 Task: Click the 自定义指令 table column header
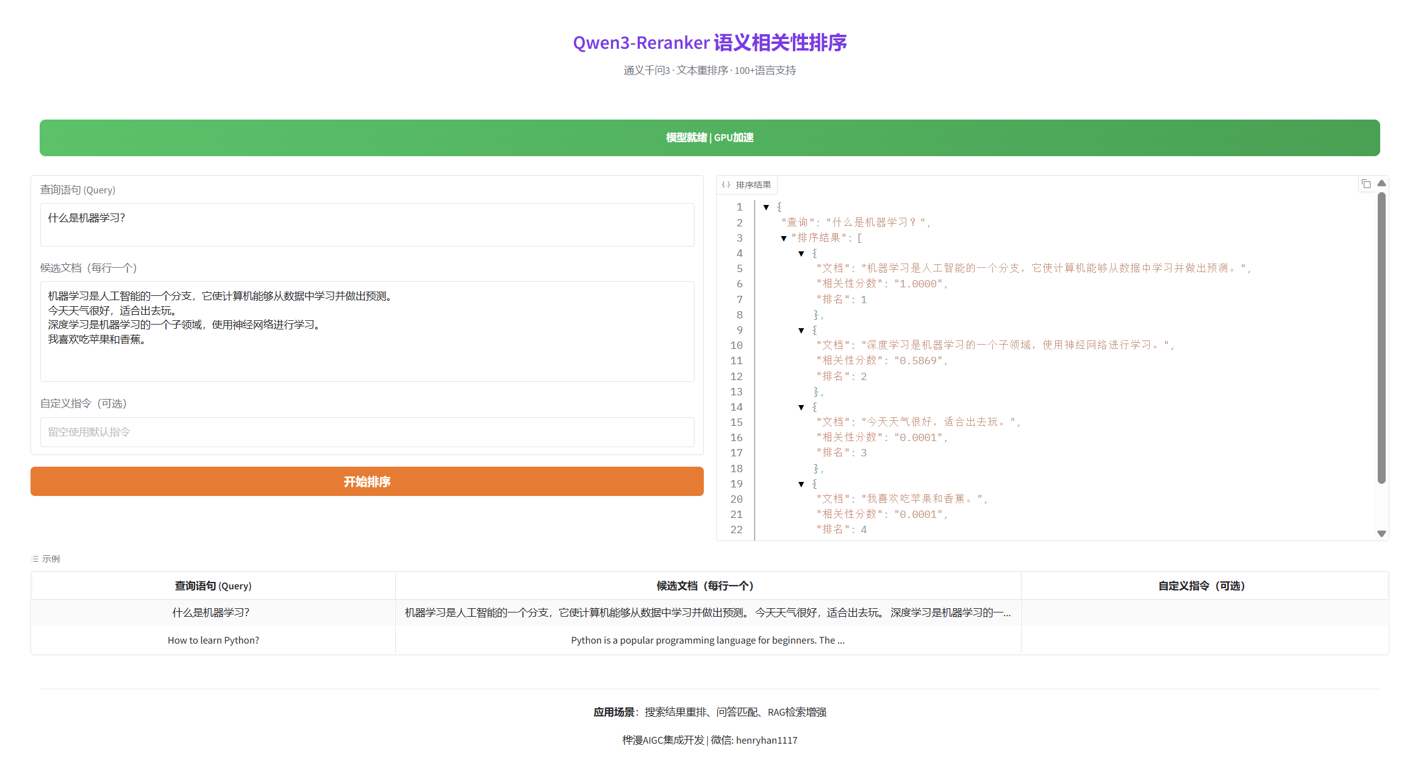[x=1205, y=586]
